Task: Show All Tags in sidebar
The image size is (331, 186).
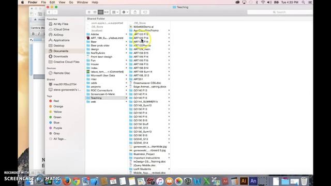Action: (59, 139)
